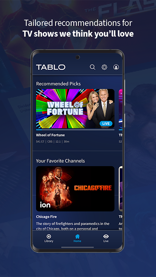Switch to the Live tab label

106,241
